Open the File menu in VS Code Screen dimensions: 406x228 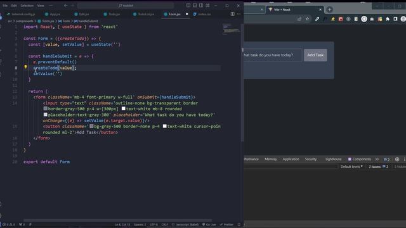[x=5, y=6]
